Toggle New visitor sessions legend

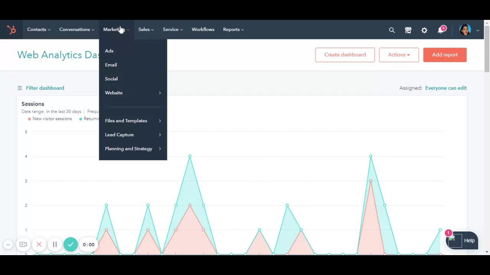[50, 119]
